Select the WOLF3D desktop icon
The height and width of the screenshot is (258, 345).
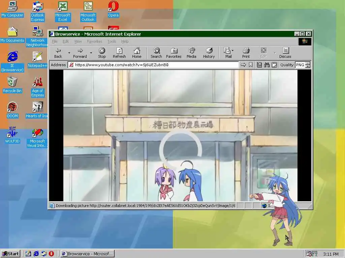pyautogui.click(x=12, y=135)
